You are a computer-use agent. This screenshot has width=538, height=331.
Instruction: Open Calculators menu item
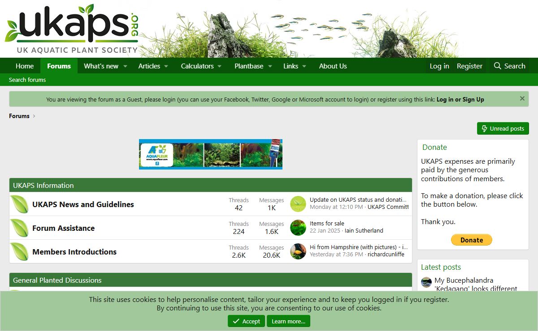pyautogui.click(x=197, y=66)
